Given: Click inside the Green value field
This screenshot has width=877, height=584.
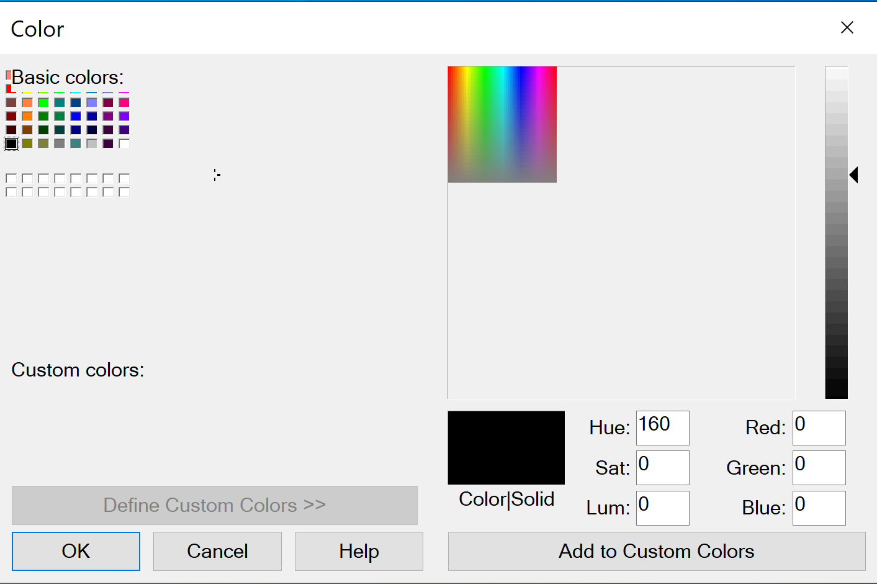Looking at the screenshot, I should coord(818,467).
